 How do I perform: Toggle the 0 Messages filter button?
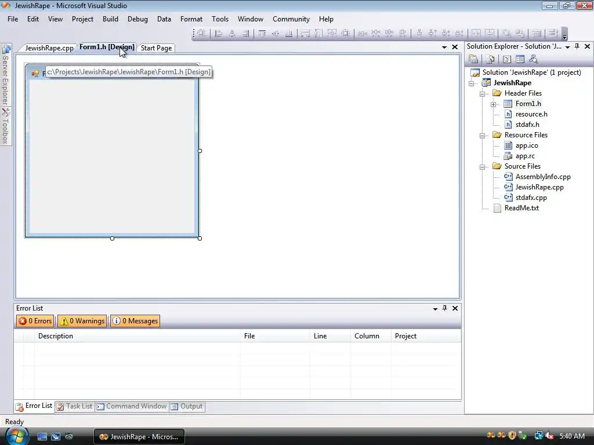(135, 321)
